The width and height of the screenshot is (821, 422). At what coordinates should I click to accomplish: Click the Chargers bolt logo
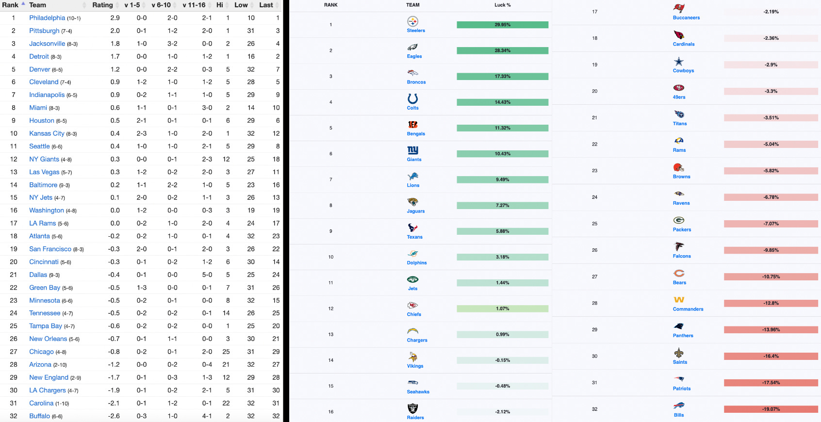coord(412,331)
